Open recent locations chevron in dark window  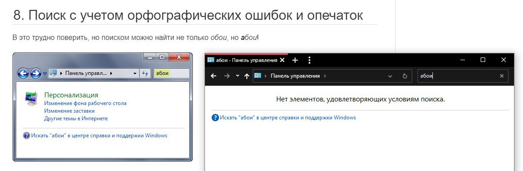237,76
